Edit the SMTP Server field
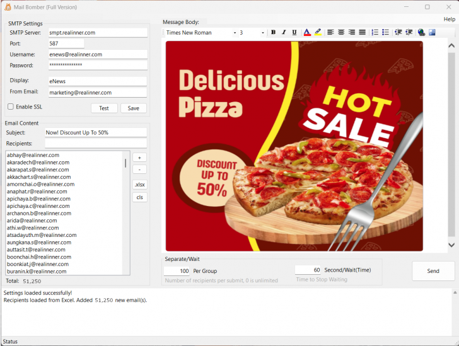Viewport: 459px width, 346px height. tap(98, 33)
